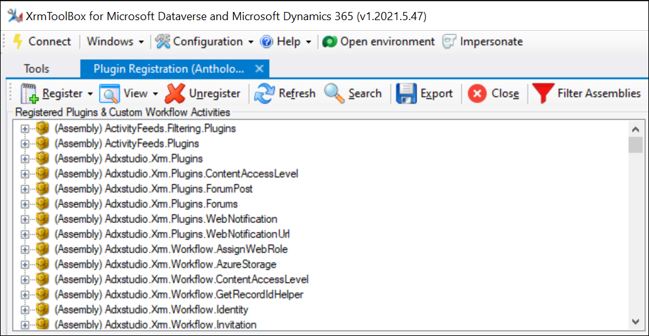Expand the ActivityFeeds.Filtering.Plugins assembly node

point(25,128)
